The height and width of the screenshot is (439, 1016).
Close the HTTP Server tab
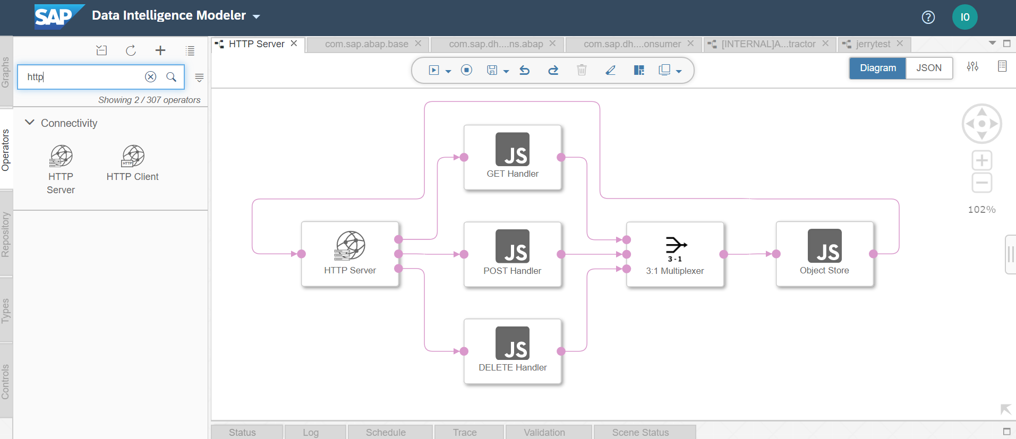[x=294, y=44]
